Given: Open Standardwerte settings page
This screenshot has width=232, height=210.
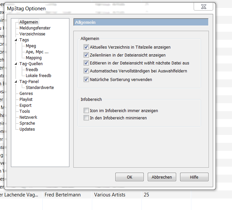Looking at the screenshot, I should pos(40,88).
